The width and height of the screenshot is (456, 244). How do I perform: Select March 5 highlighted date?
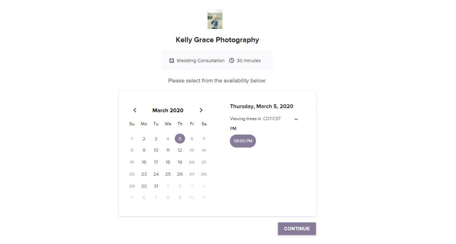(x=180, y=139)
